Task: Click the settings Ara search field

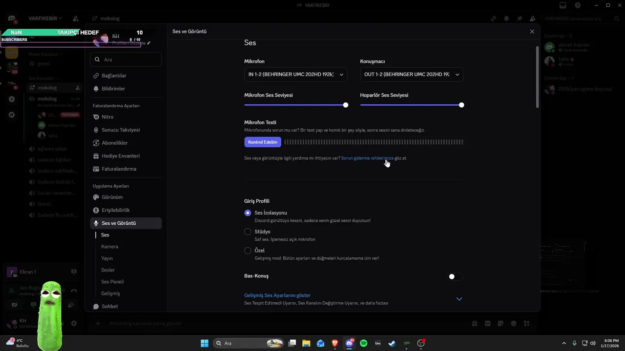Action: 126,59
